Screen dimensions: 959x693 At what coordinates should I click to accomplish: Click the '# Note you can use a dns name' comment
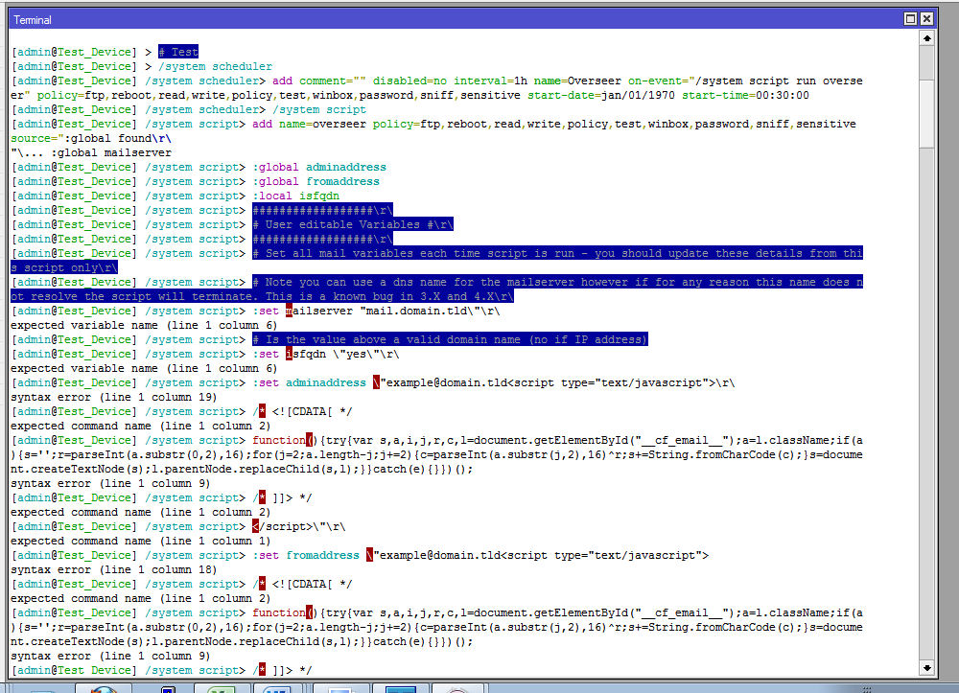[x=436, y=289]
